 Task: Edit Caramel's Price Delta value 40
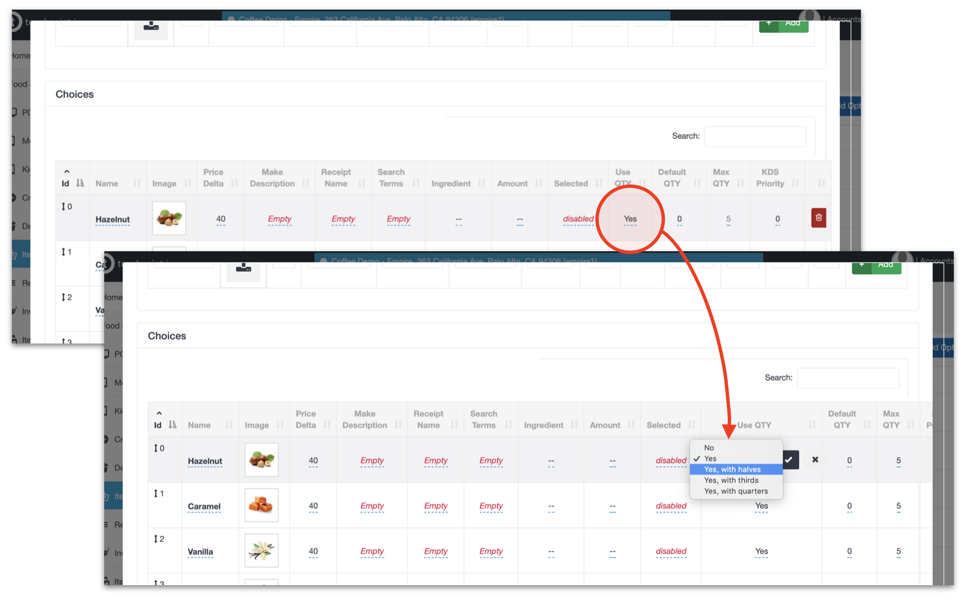pyautogui.click(x=313, y=506)
